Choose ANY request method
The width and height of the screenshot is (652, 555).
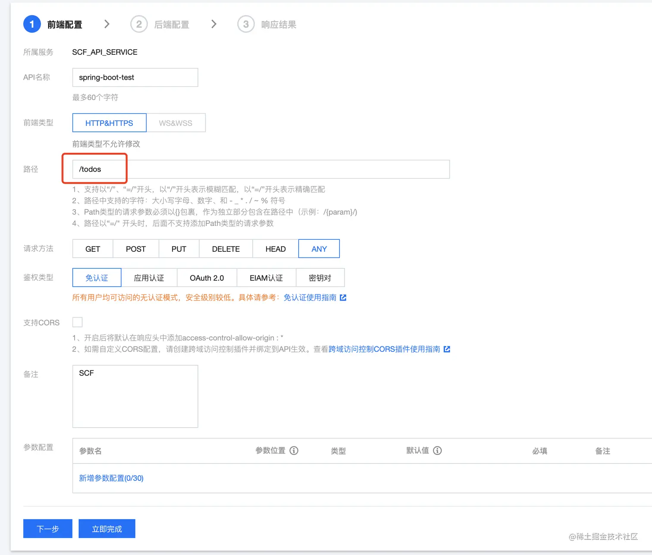pyautogui.click(x=319, y=249)
